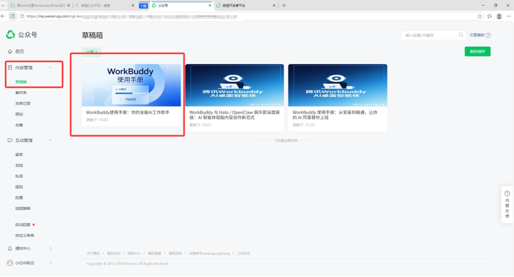Select the 文章 3 filter tab
514x277 pixels.
coord(92,52)
